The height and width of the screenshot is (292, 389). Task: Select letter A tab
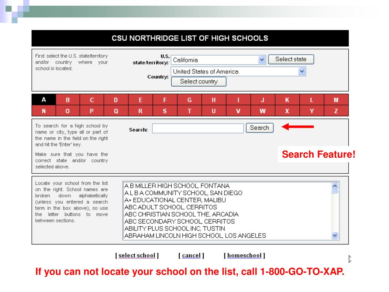point(44,100)
